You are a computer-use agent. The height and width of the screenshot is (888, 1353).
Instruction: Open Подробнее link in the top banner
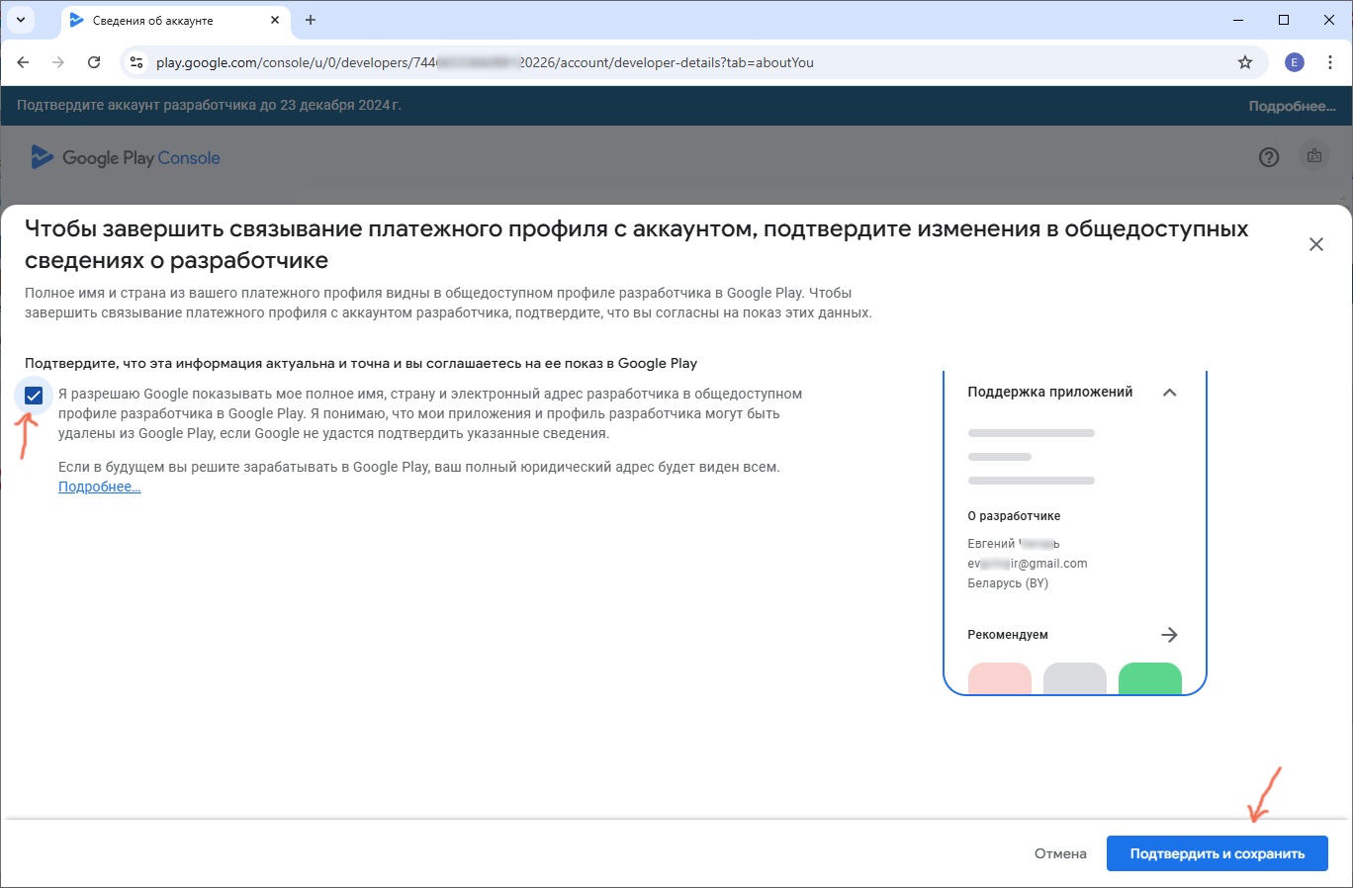tap(1292, 106)
